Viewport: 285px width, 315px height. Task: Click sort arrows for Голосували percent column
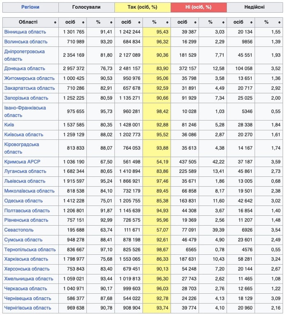(111, 22)
